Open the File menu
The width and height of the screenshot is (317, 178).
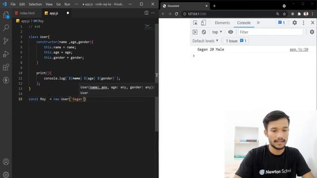click(x=13, y=4)
